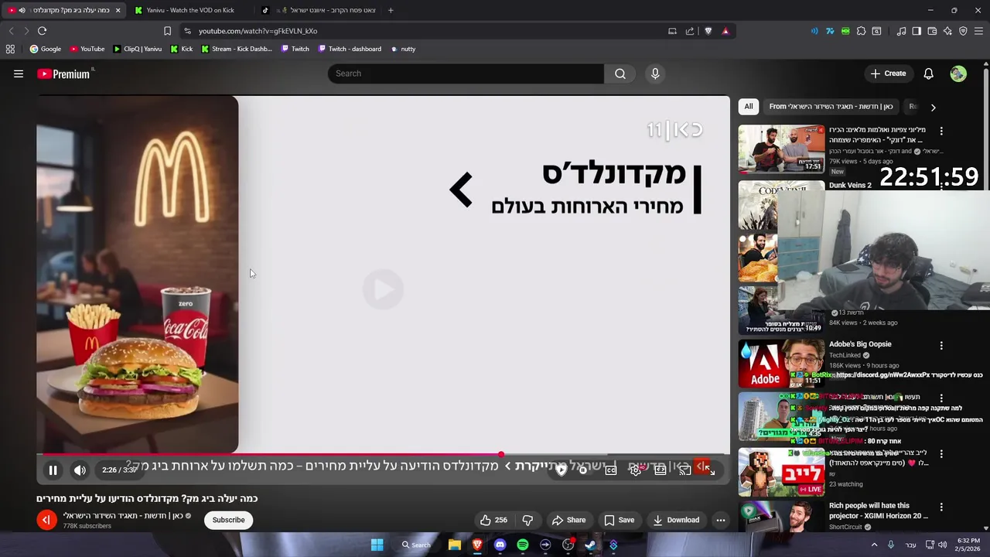This screenshot has width=990, height=557.
Task: Like the video with 256 likes
Action: click(x=493, y=520)
